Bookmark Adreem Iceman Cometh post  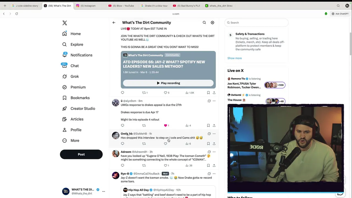(x=208, y=165)
